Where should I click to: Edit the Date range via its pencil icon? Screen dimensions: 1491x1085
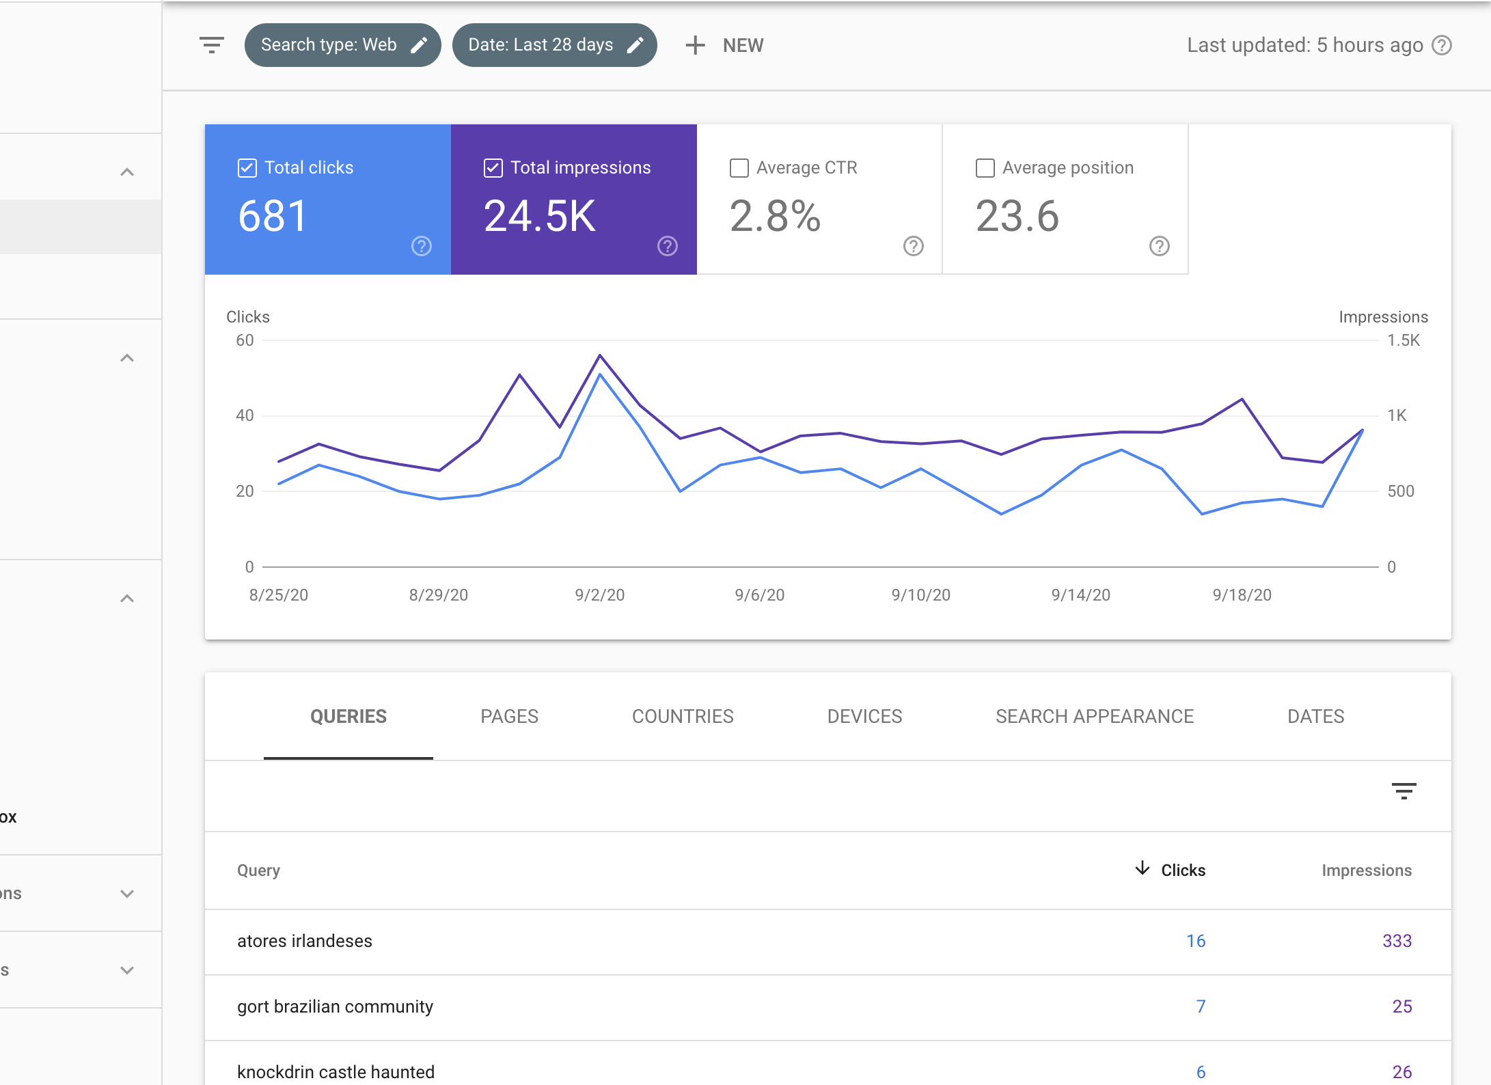(635, 44)
